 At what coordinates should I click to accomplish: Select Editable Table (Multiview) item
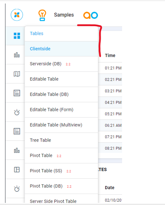(x=61, y=125)
